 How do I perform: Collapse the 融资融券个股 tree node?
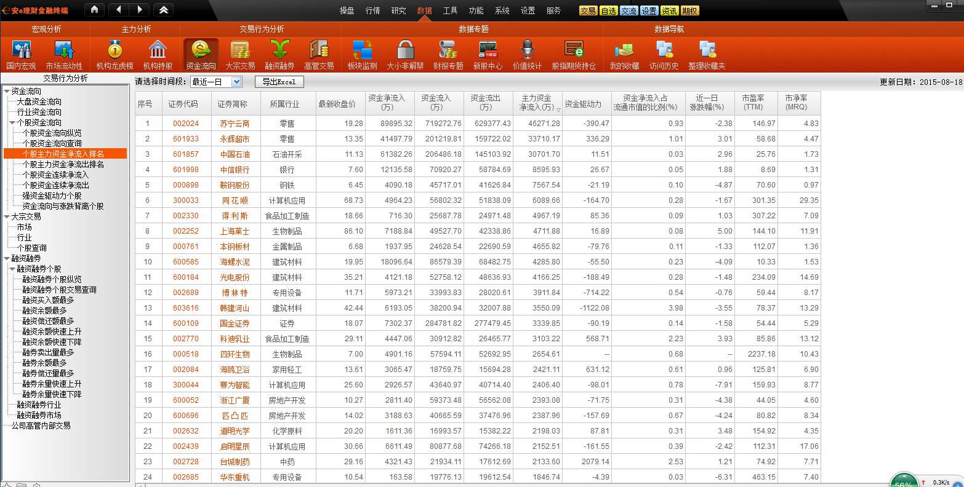[x=12, y=269]
